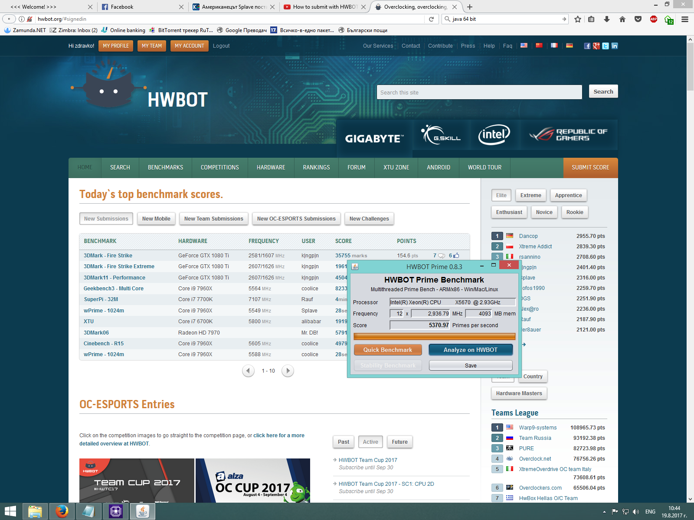Click the HWBOT Prime progress bar

click(434, 336)
